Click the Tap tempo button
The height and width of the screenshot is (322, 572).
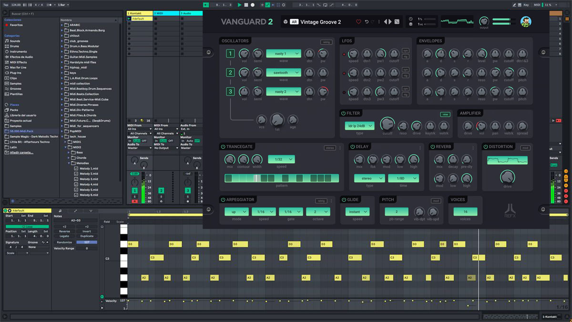[x=6, y=5]
